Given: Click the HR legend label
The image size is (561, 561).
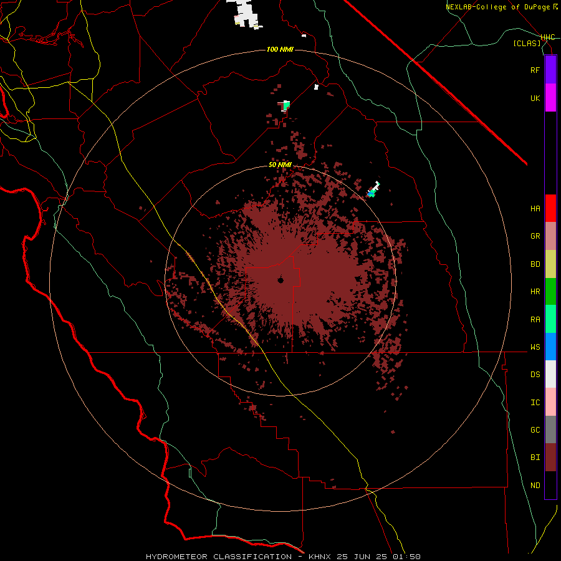Looking at the screenshot, I should pyautogui.click(x=535, y=292).
